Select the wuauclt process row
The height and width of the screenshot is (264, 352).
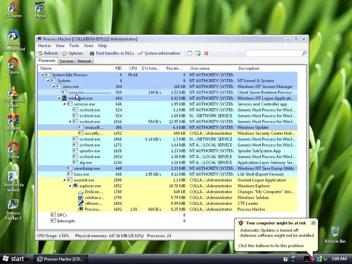coord(167,127)
